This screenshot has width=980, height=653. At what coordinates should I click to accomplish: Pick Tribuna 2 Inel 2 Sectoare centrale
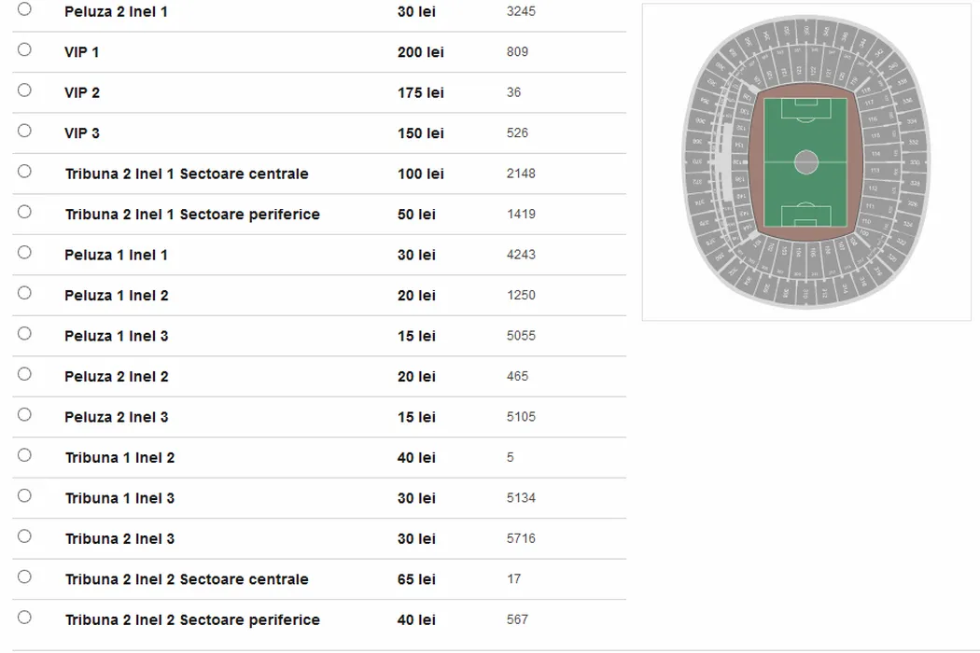(x=24, y=577)
